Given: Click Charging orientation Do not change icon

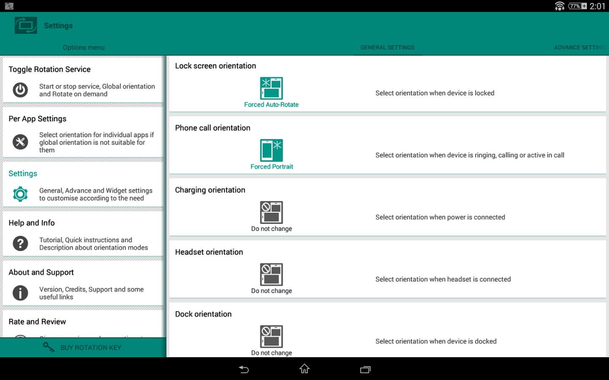Looking at the screenshot, I should [x=272, y=212].
